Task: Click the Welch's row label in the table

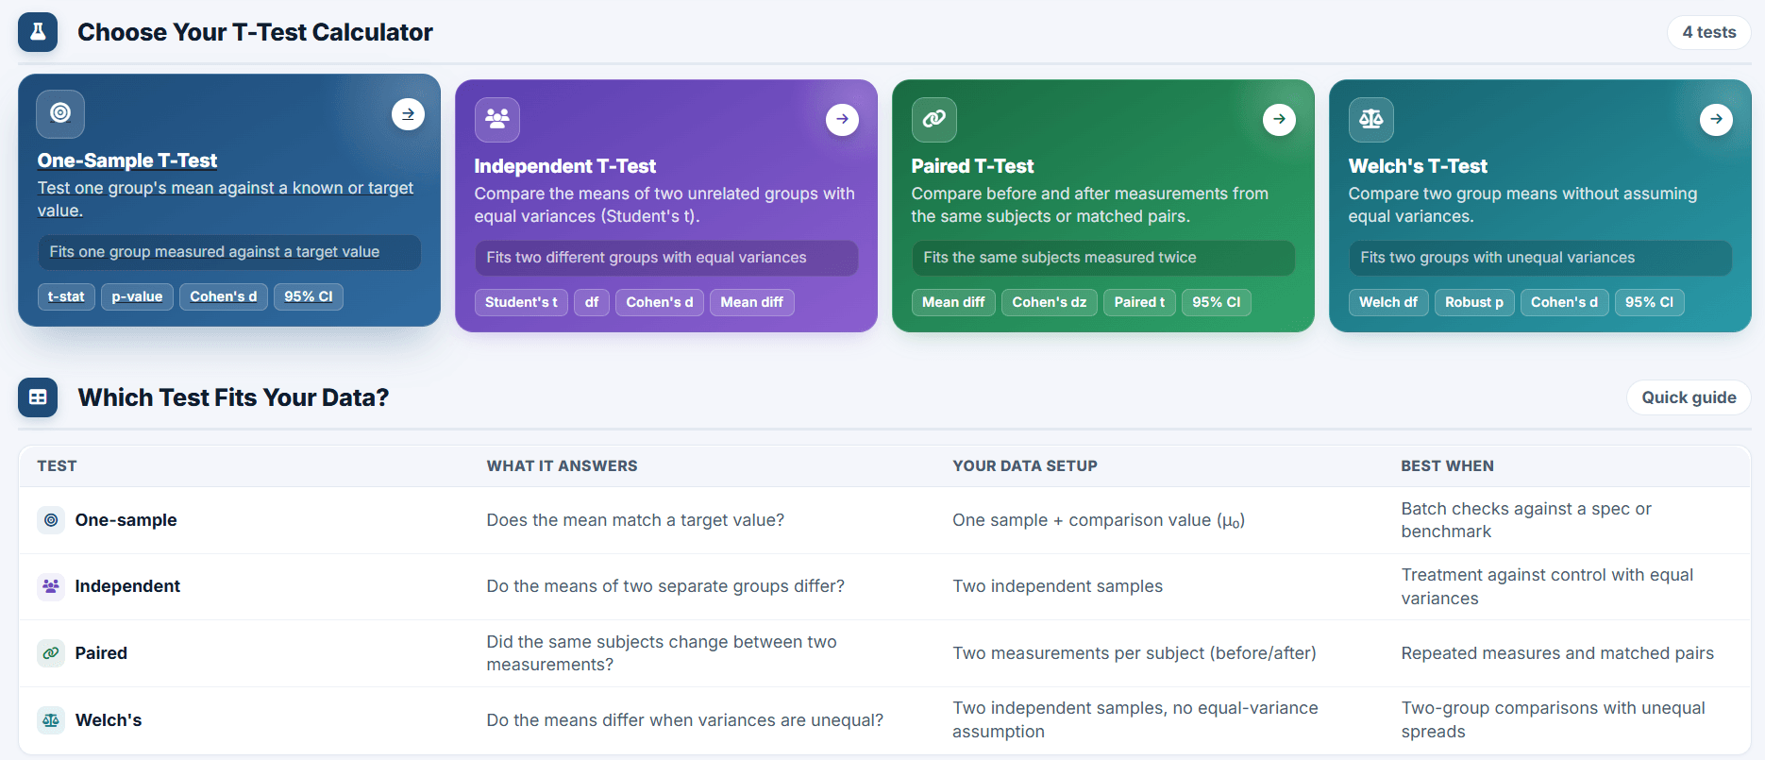Action: (109, 720)
